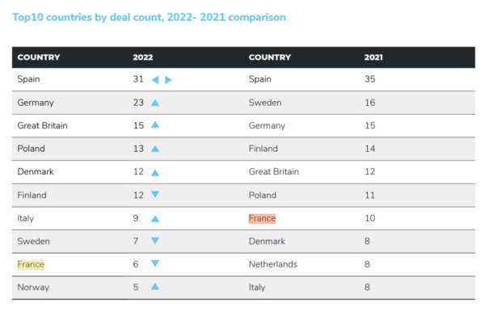Click the first COUNTRY column header
Image resolution: width=485 pixels, height=311 pixels.
click(39, 57)
